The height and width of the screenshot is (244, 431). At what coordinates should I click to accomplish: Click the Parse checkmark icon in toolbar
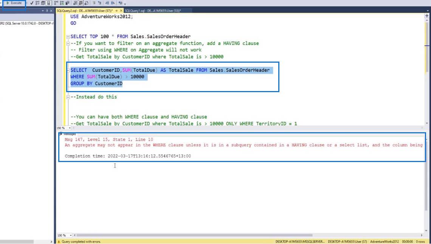tap(32, 3)
